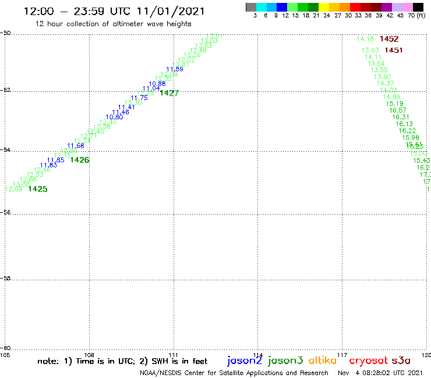Click the blue value '11.75'
The width and height of the screenshot is (431, 378).
click(x=139, y=98)
